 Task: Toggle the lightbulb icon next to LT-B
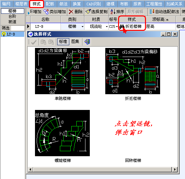coord(4,34)
